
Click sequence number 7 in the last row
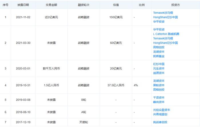coord(5,122)
